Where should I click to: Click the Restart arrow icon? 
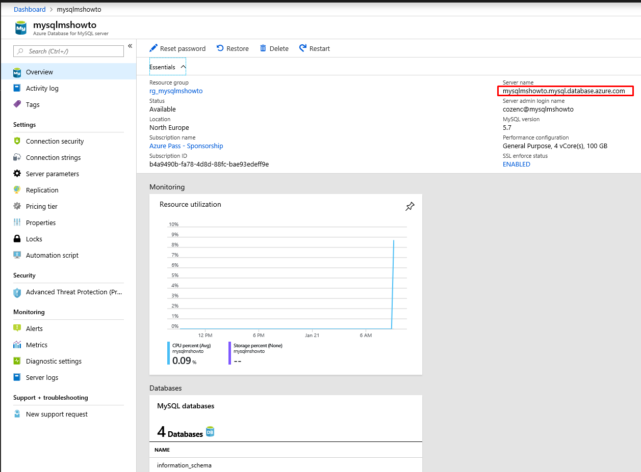(303, 48)
